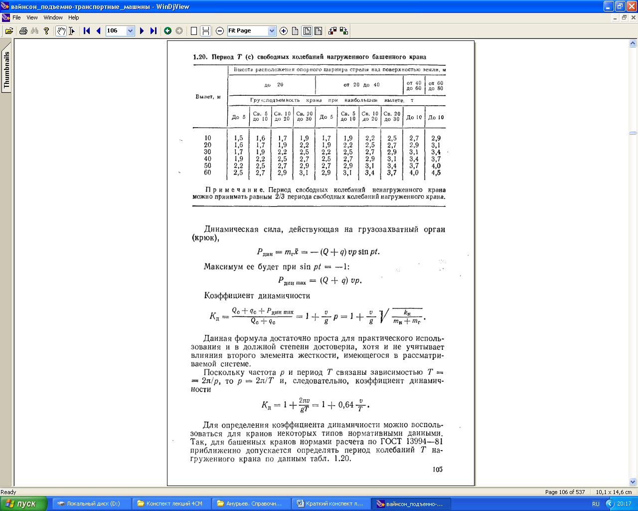Viewport: 638px width, 511px height.
Task: Click the page number input showing 106
Action: tap(116, 31)
